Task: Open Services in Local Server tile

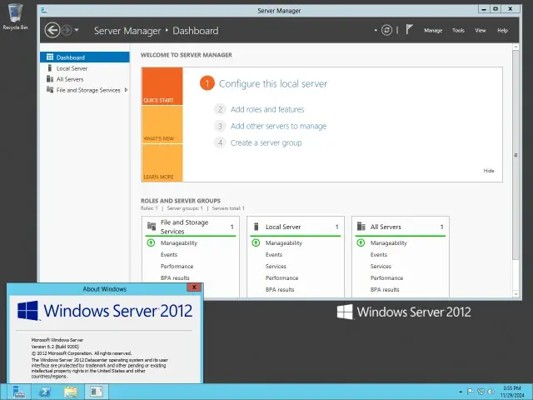Action: point(276,266)
